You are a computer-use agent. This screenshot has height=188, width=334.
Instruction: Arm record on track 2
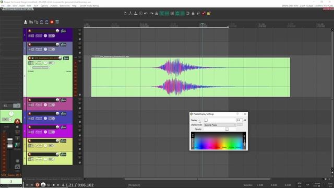(x=30, y=44)
